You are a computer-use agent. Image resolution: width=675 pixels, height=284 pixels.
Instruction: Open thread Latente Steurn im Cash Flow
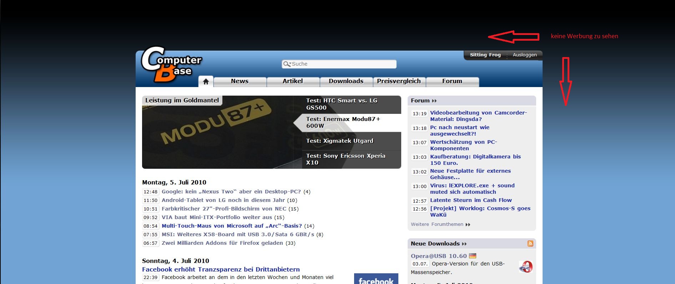471,200
